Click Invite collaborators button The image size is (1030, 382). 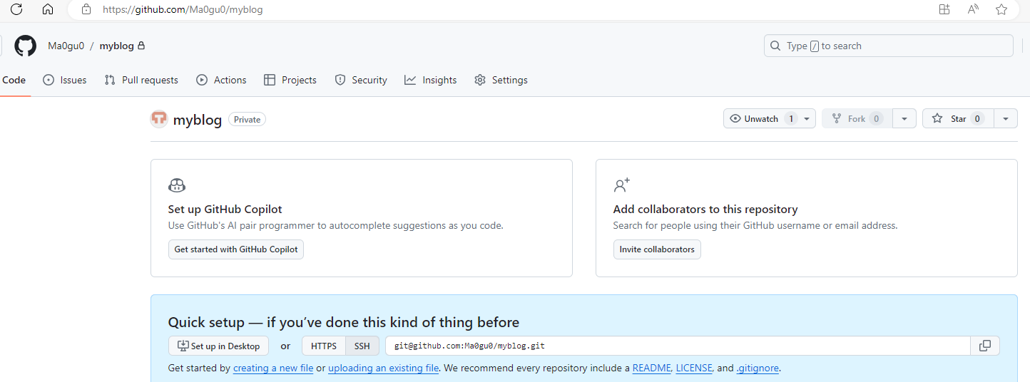(657, 249)
